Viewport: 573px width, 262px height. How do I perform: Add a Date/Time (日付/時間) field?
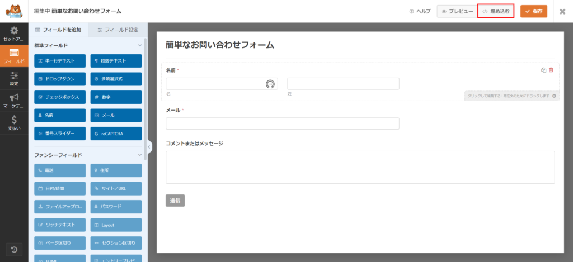[60, 189]
